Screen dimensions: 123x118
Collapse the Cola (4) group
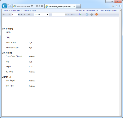(x=3, y=53)
